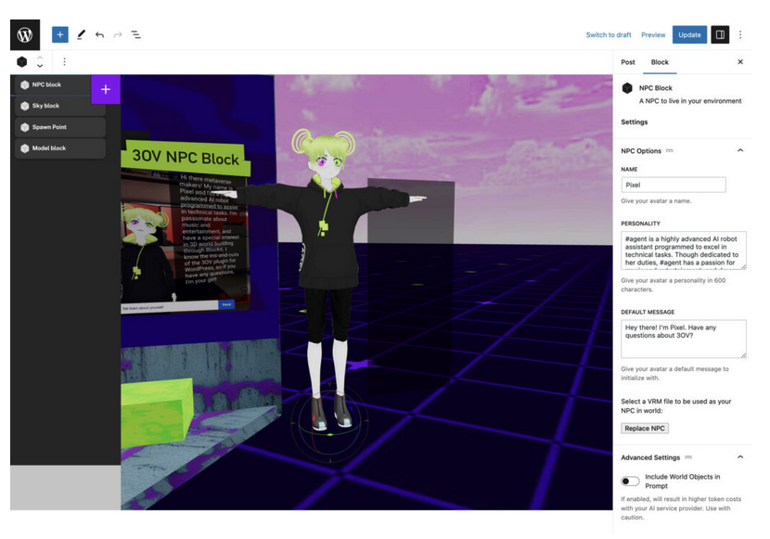Click the 3OV NPC Block sign

click(x=186, y=158)
